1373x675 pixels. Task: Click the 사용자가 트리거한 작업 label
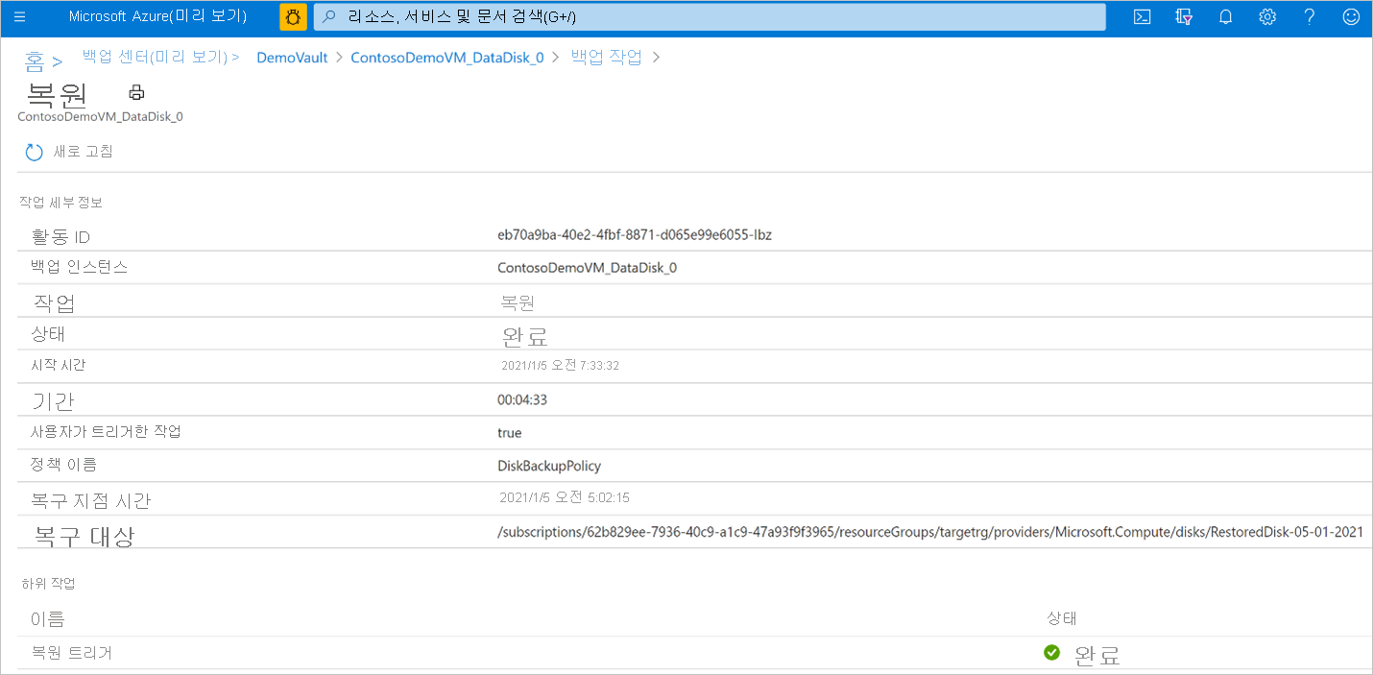pos(106,432)
